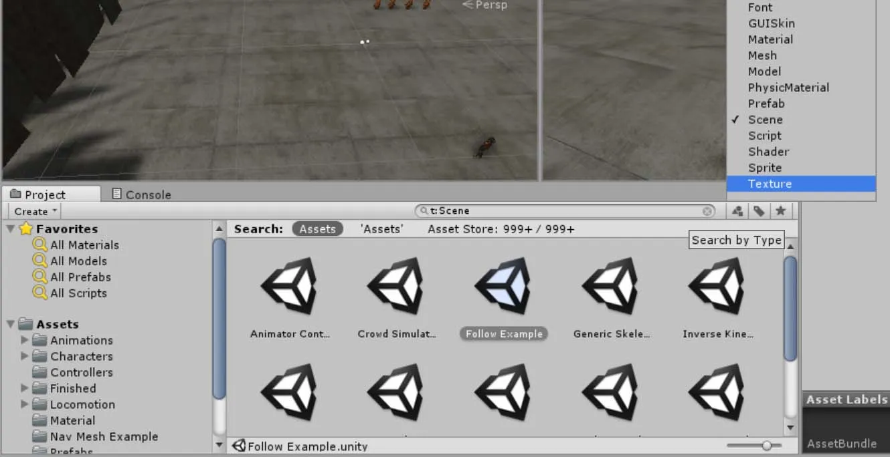Choose Shader in the type filter menu
Image resolution: width=890 pixels, height=457 pixels.
[801, 152]
